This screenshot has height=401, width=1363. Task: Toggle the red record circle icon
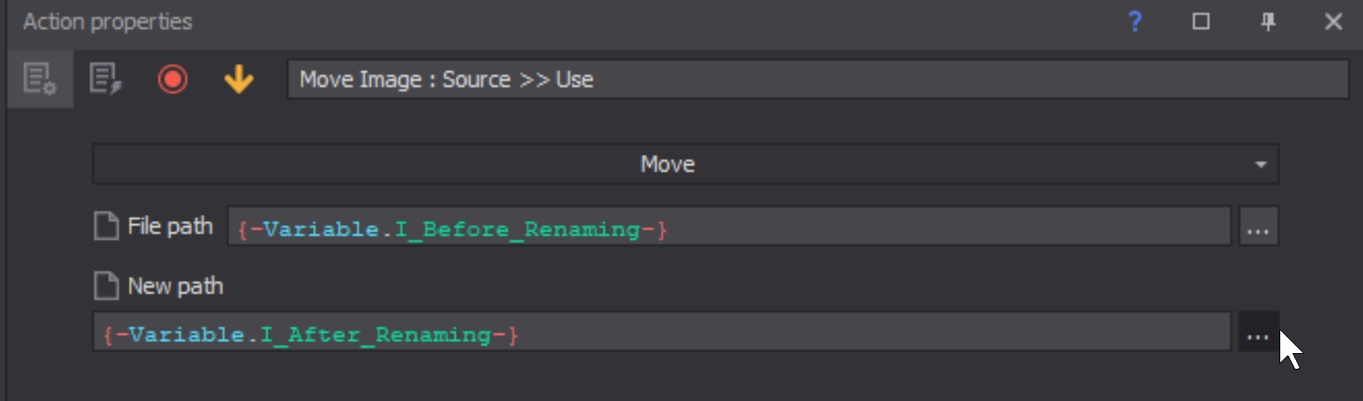(x=172, y=79)
